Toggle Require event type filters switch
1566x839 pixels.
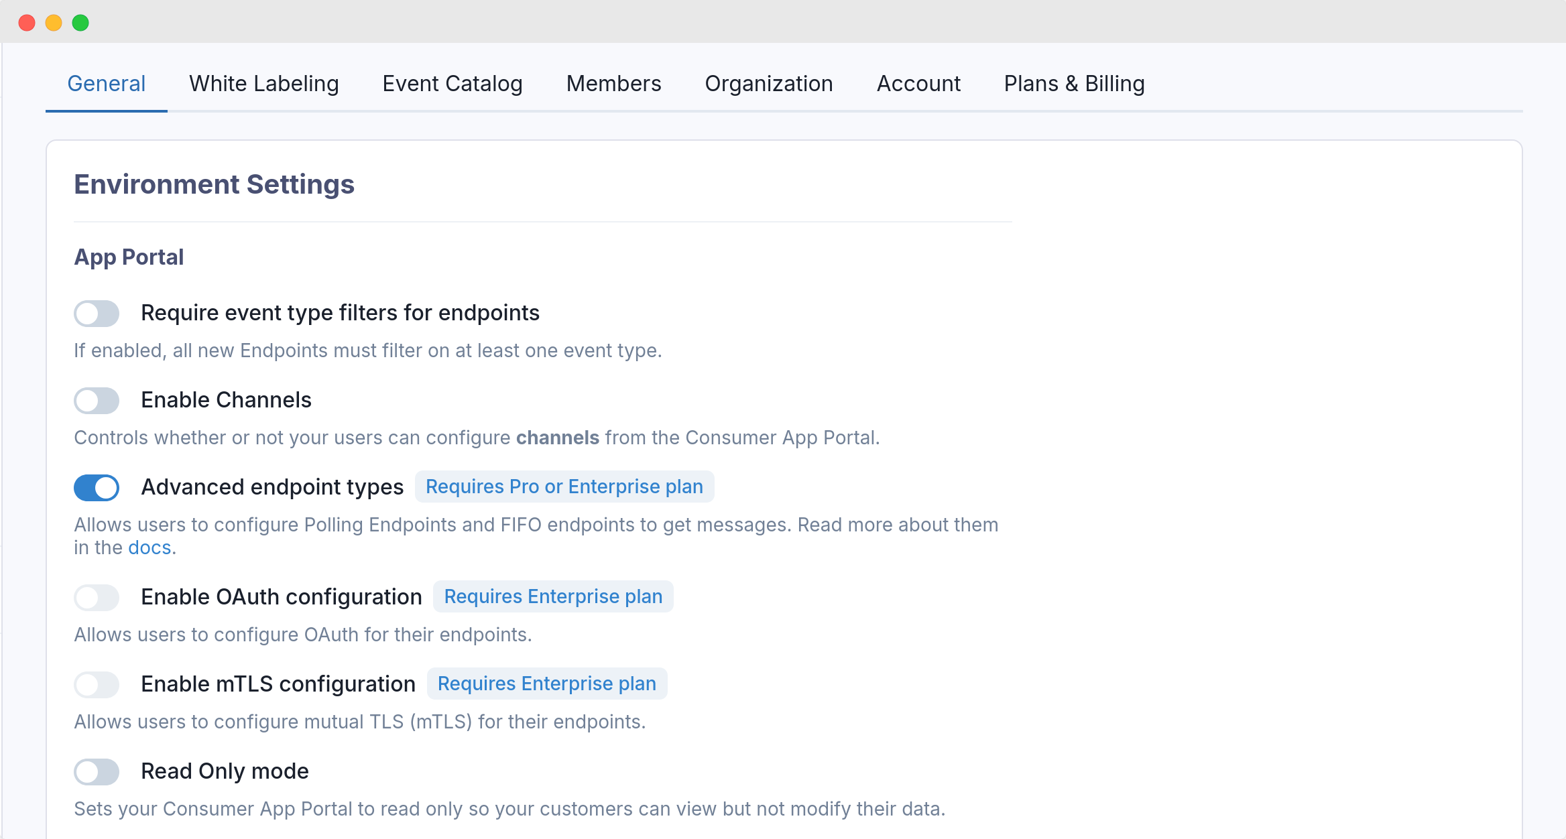[x=97, y=314]
